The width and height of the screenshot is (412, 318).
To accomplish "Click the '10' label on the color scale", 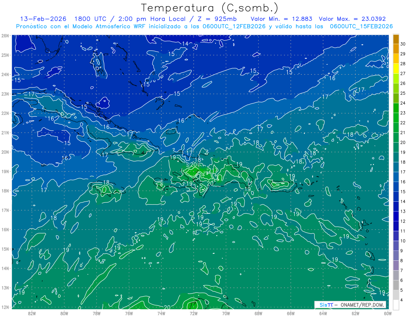I will (x=403, y=241).
